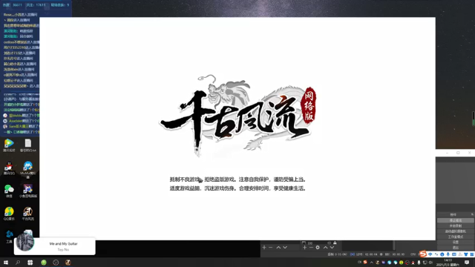Switch to the OBS Studio taskbar icon
475x267 pixels.
tap(56, 263)
